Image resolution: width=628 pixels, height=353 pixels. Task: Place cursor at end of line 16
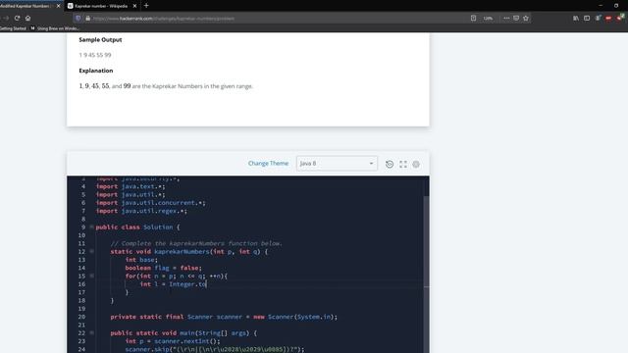point(206,284)
